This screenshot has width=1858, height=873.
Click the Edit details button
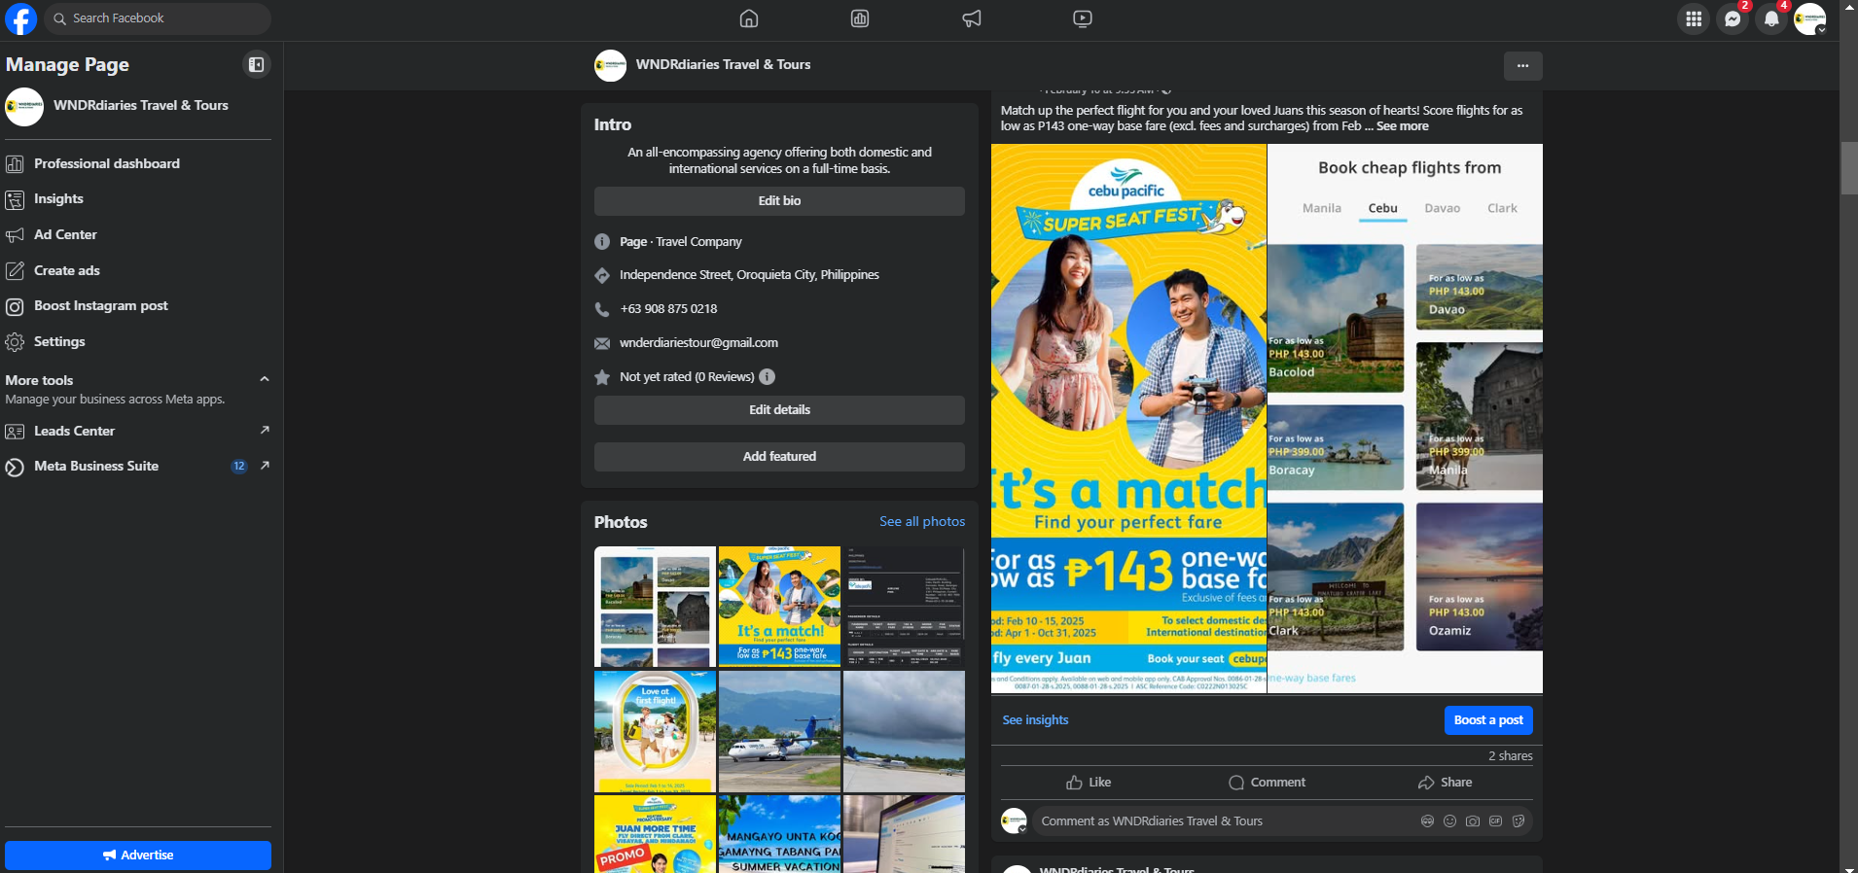click(779, 410)
